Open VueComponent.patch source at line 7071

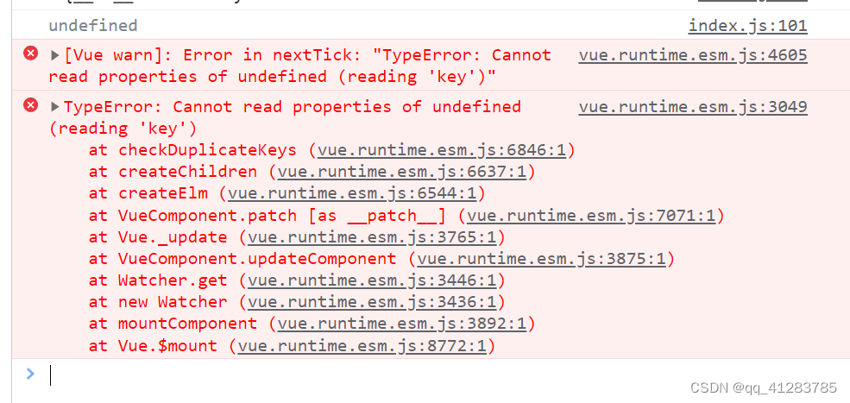(591, 216)
